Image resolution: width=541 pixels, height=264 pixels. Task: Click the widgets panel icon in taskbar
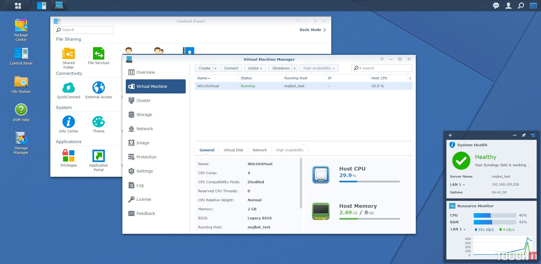coord(533,6)
